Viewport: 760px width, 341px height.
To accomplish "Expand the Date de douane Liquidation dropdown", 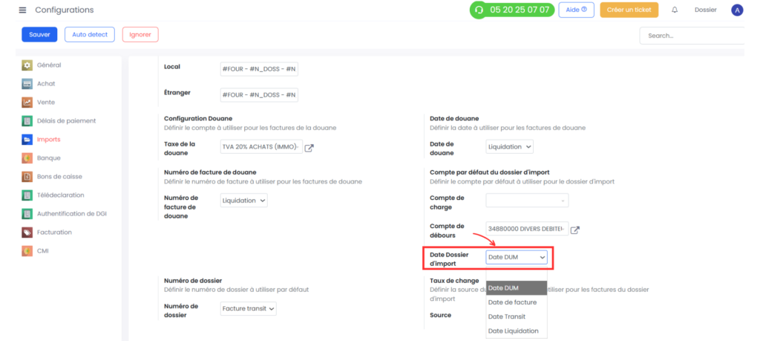I will point(509,146).
